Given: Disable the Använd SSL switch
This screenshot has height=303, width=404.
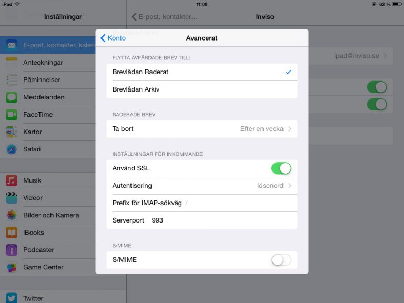Looking at the screenshot, I should tap(281, 168).
